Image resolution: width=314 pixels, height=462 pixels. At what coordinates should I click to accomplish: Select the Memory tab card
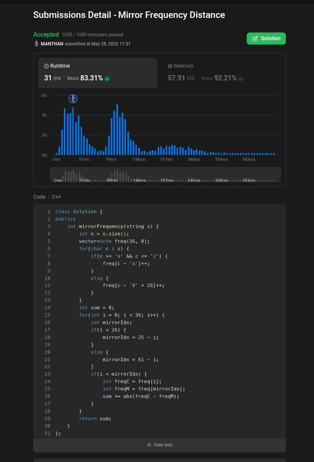pyautogui.click(x=221, y=73)
